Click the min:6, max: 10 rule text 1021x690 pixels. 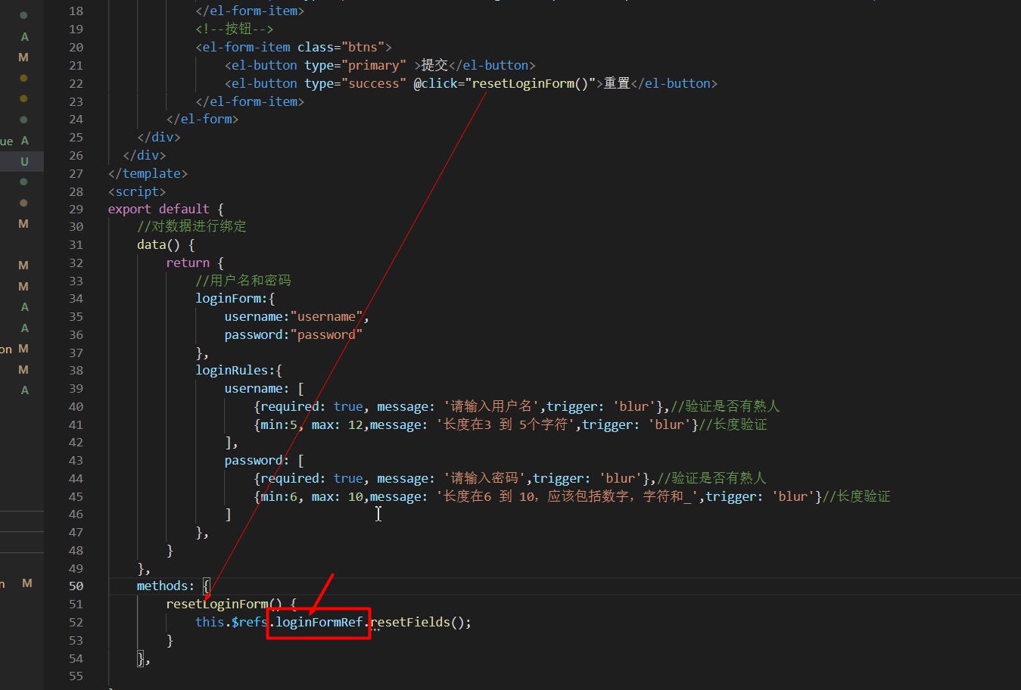[x=312, y=496]
